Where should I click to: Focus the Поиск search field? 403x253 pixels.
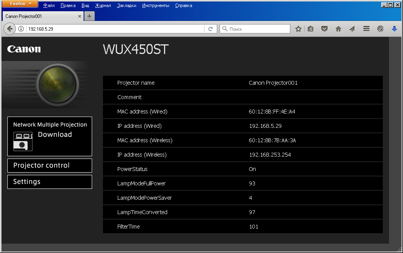pyautogui.click(x=255, y=29)
